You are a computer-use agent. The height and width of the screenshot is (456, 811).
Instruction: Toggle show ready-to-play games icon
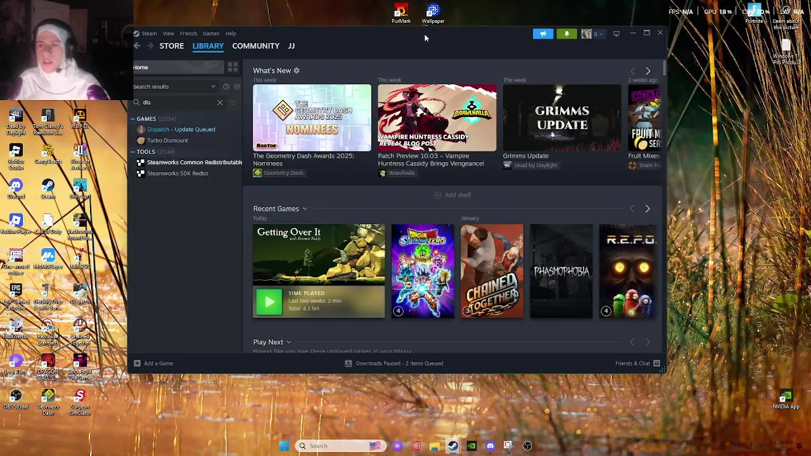point(236,86)
